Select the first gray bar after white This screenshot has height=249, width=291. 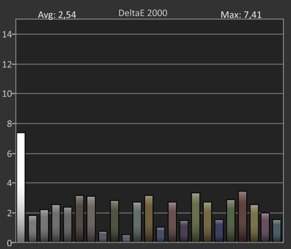[x=32, y=229]
